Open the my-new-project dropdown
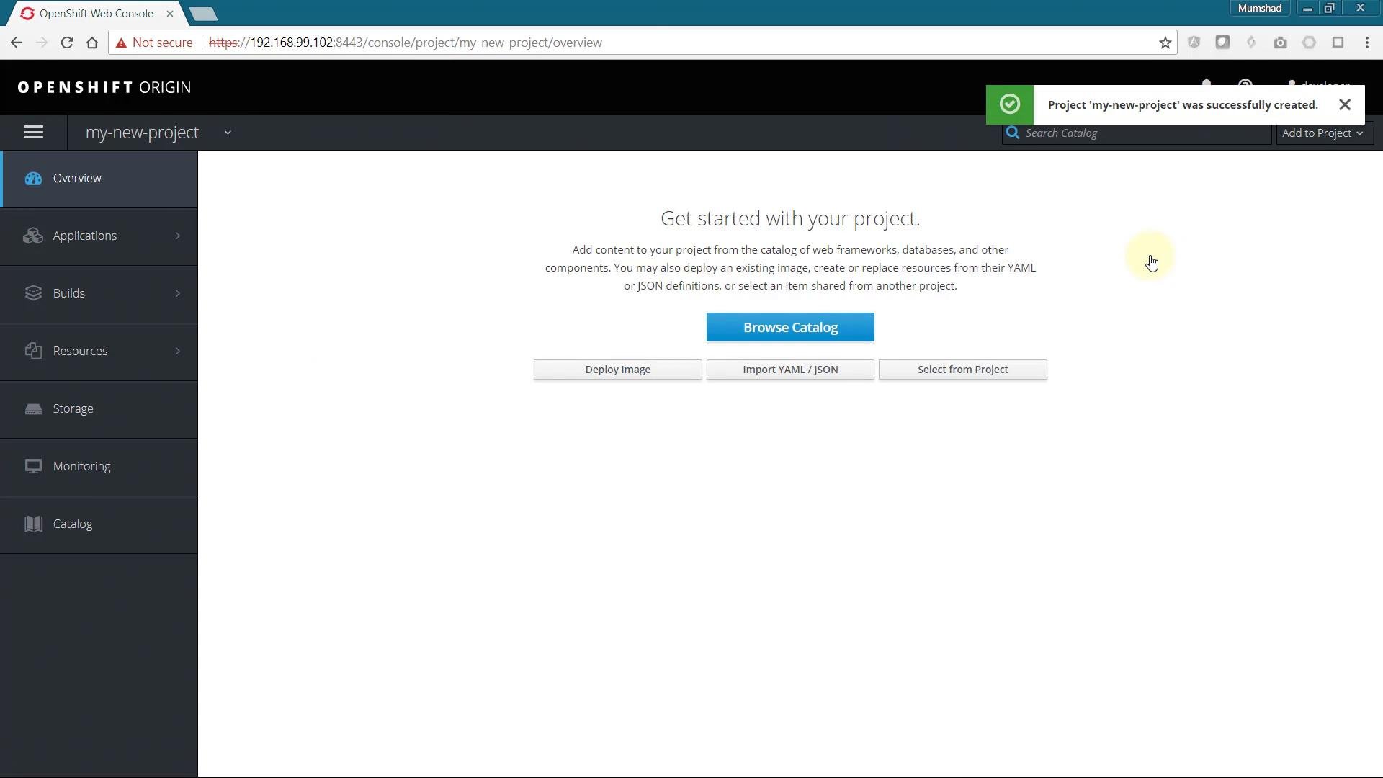Image resolution: width=1383 pixels, height=778 pixels. click(228, 133)
